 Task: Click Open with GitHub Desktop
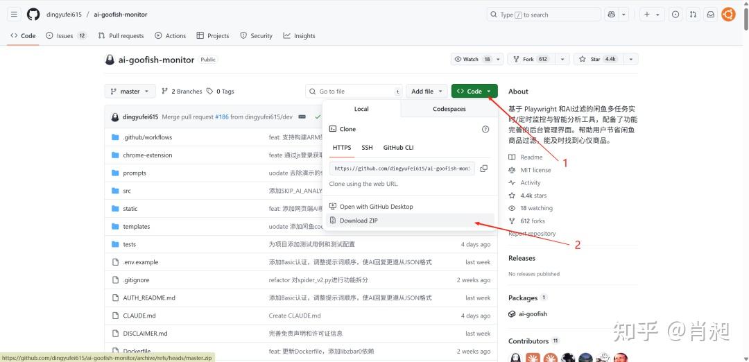tap(410, 207)
